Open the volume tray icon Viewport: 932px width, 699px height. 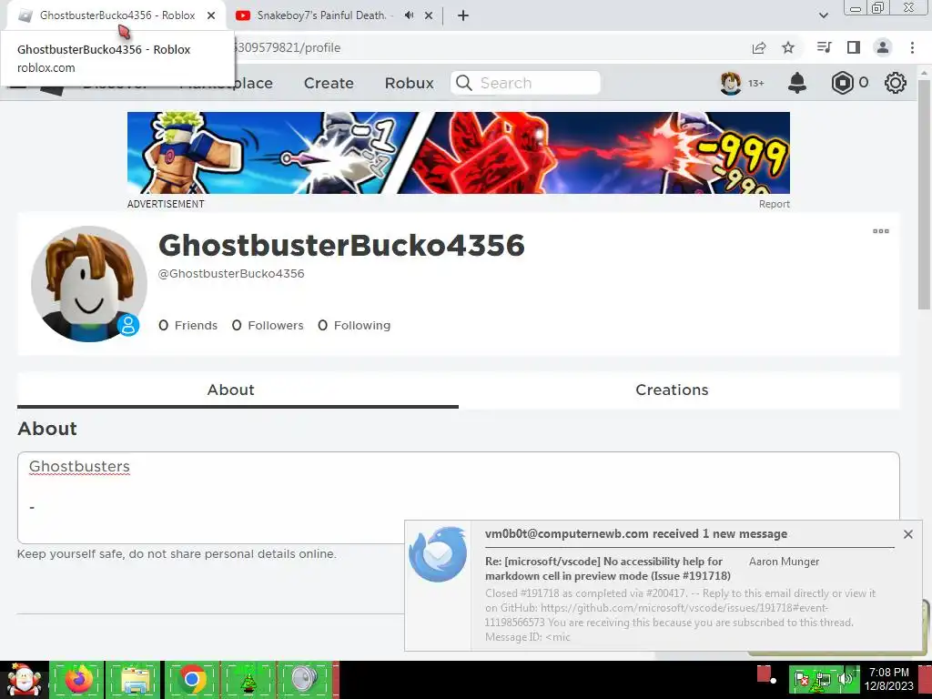click(845, 678)
